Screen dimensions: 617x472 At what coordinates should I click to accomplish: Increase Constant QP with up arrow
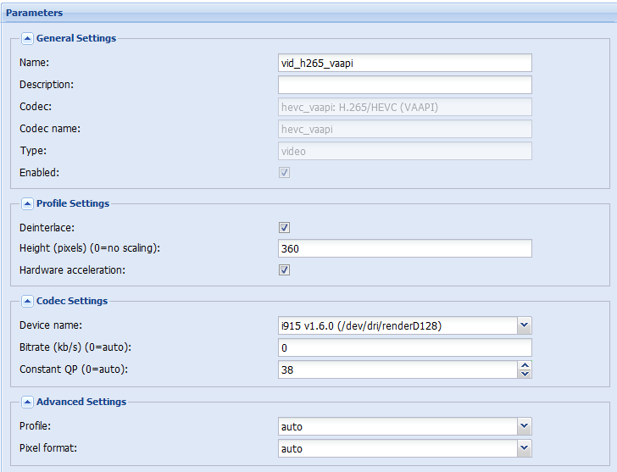525,365
